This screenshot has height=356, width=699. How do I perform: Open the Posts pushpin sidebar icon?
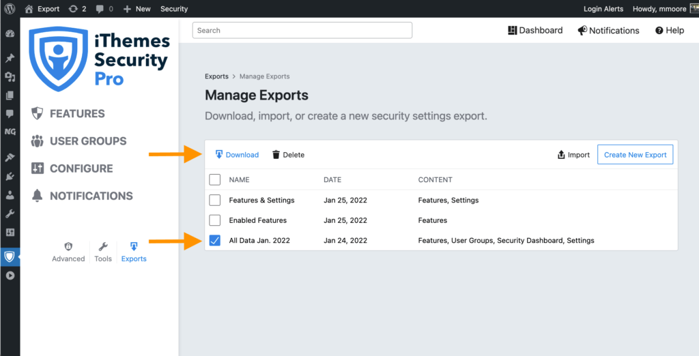(10, 58)
